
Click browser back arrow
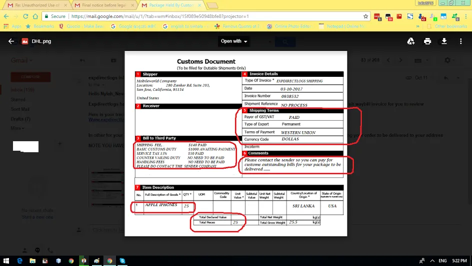(6, 16)
